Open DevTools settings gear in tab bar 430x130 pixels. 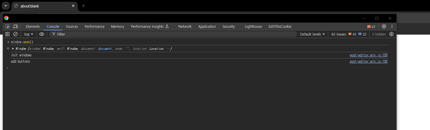pos(384,26)
